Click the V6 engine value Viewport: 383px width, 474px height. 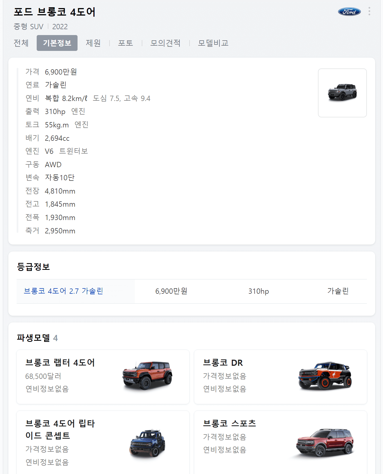coord(49,151)
